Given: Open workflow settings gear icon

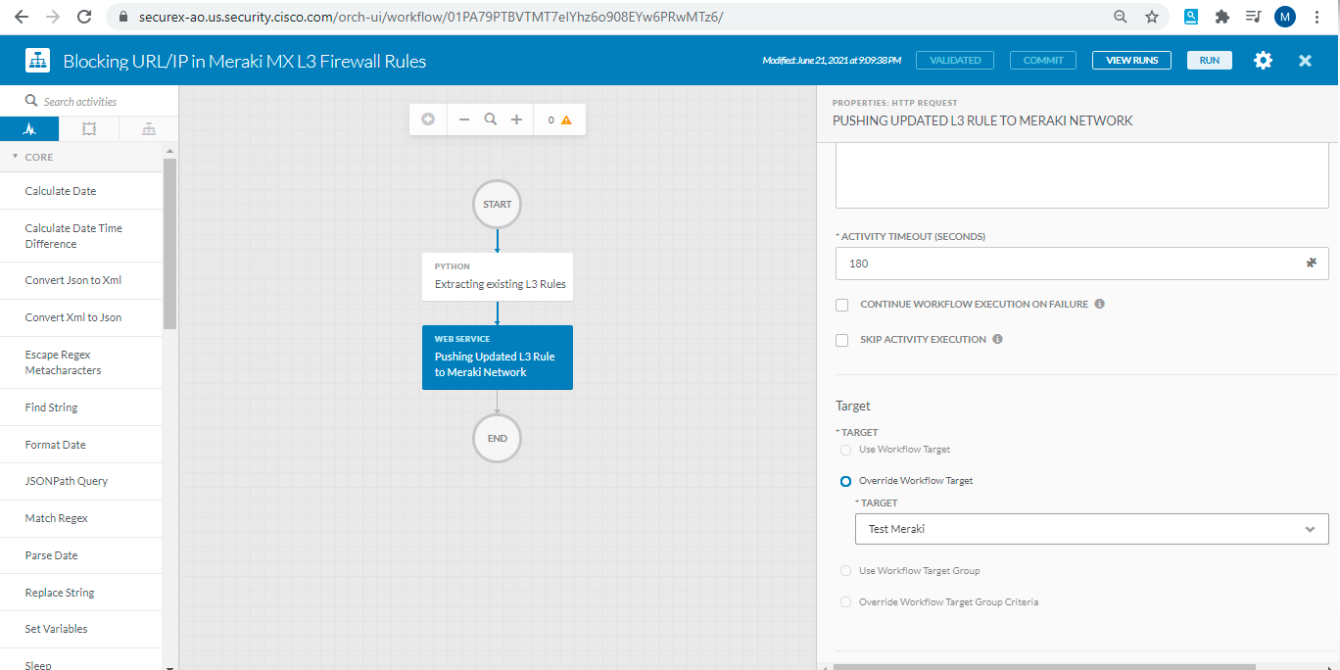Looking at the screenshot, I should tap(1264, 61).
